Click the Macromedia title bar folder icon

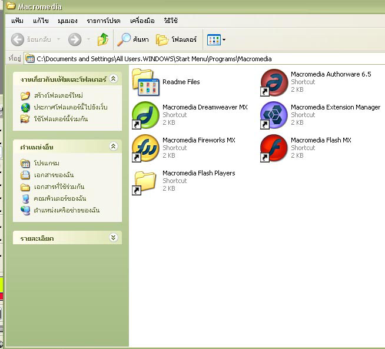(x=11, y=6)
